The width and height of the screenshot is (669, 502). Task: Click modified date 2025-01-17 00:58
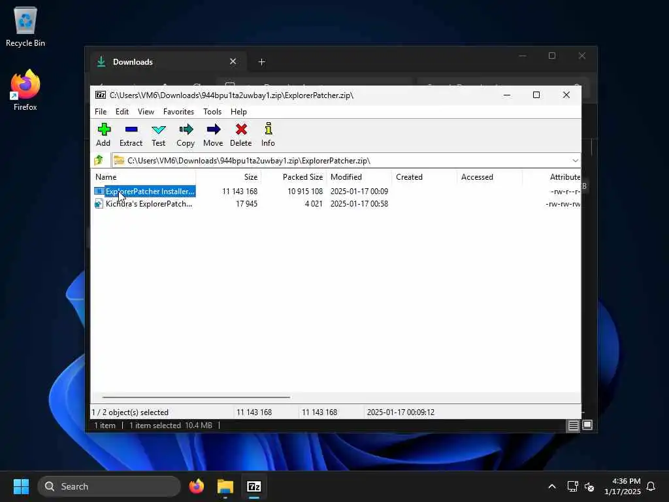tap(359, 204)
